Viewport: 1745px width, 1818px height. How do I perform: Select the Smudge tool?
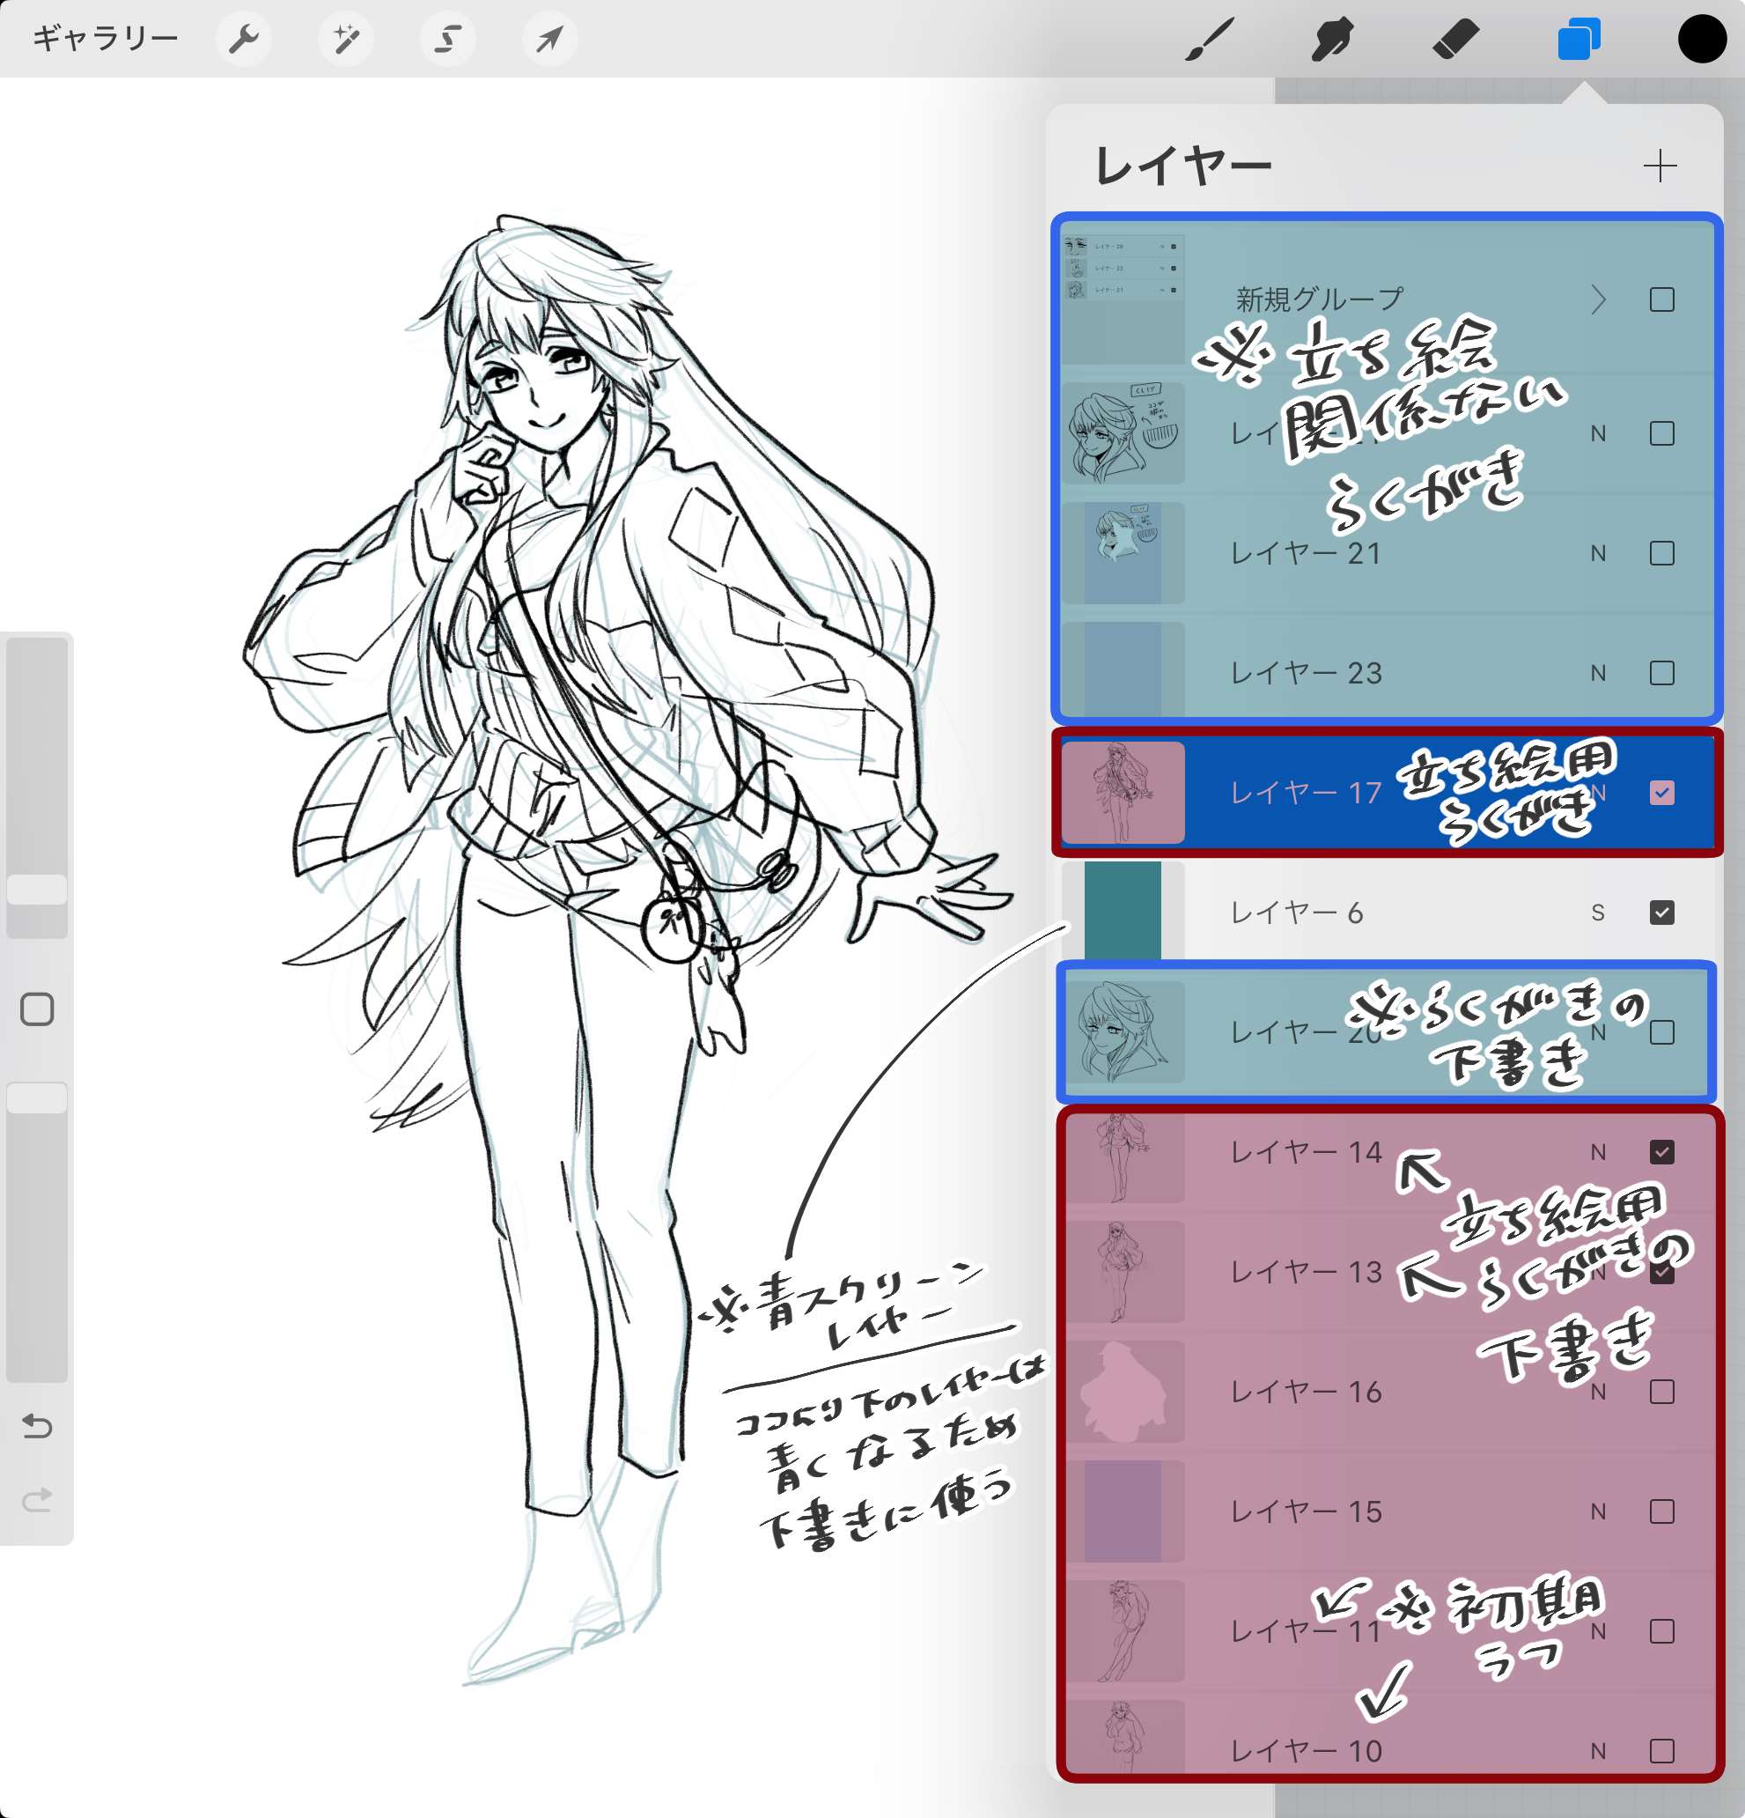click(1332, 39)
